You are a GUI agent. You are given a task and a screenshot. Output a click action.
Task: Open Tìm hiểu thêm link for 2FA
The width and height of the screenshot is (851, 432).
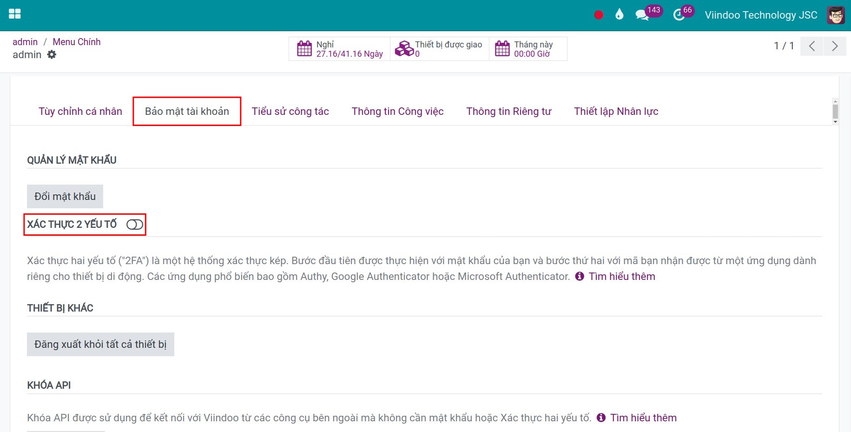pos(622,276)
